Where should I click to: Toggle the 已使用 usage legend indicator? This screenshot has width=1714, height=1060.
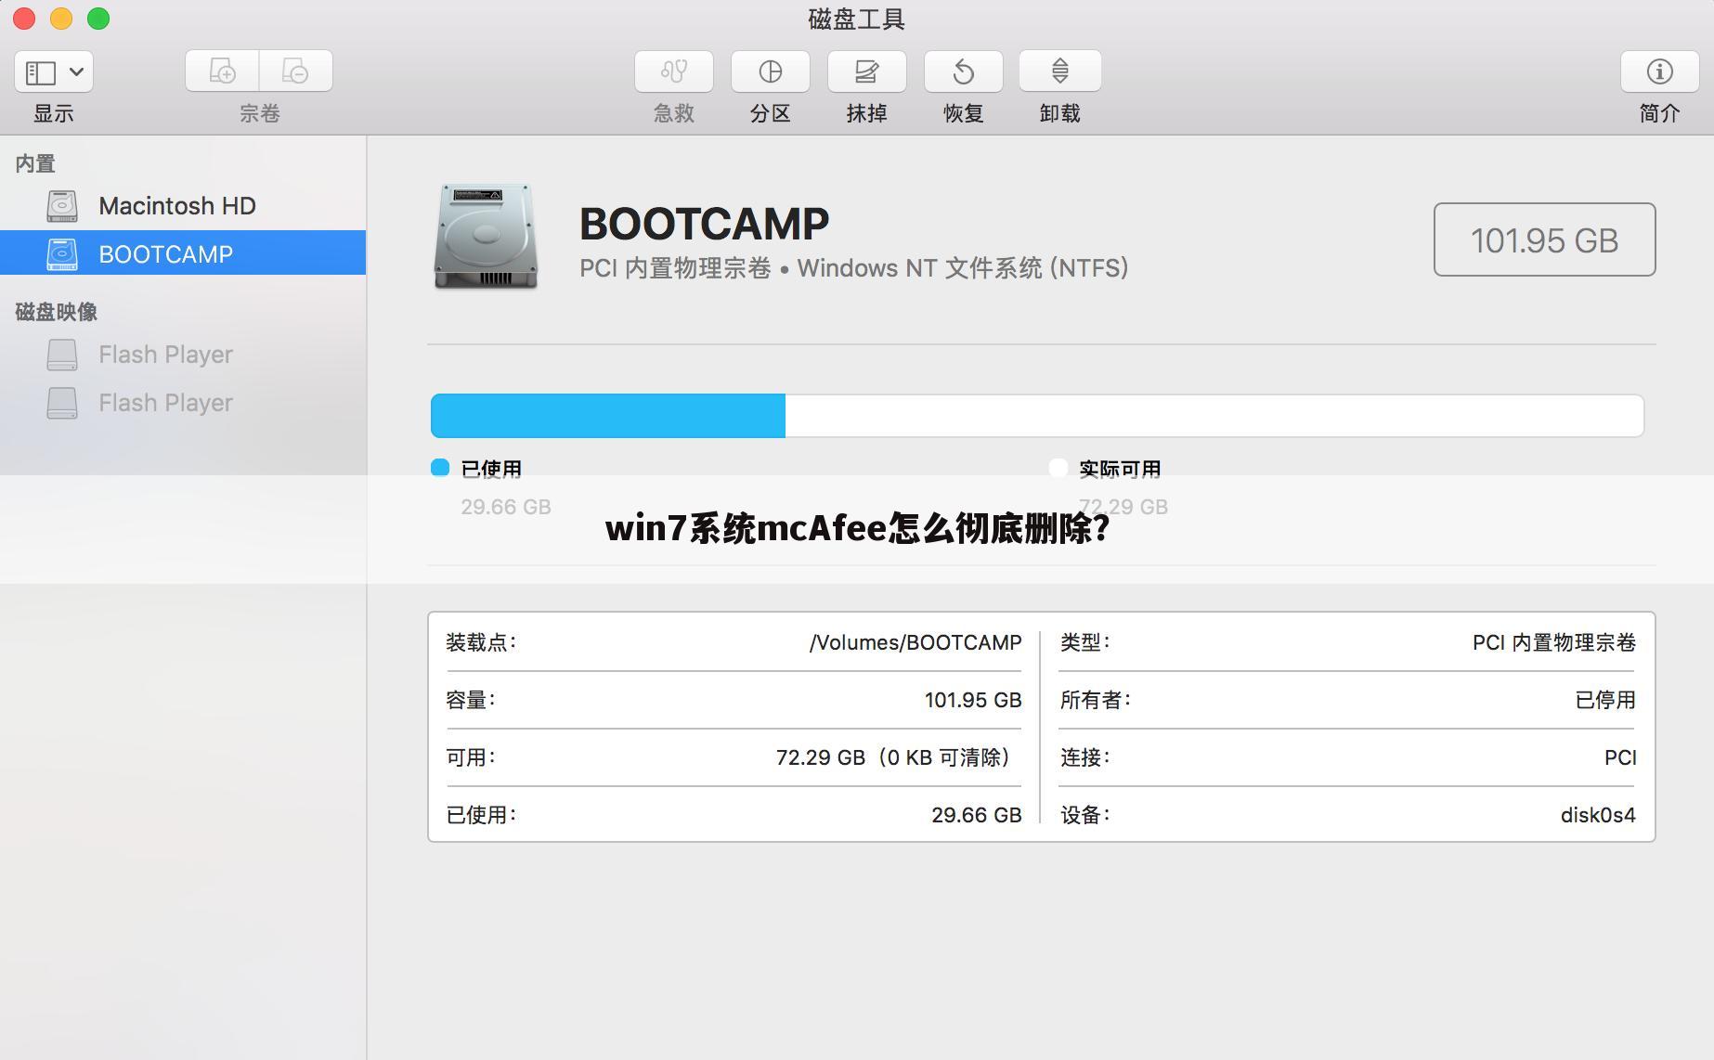439,469
